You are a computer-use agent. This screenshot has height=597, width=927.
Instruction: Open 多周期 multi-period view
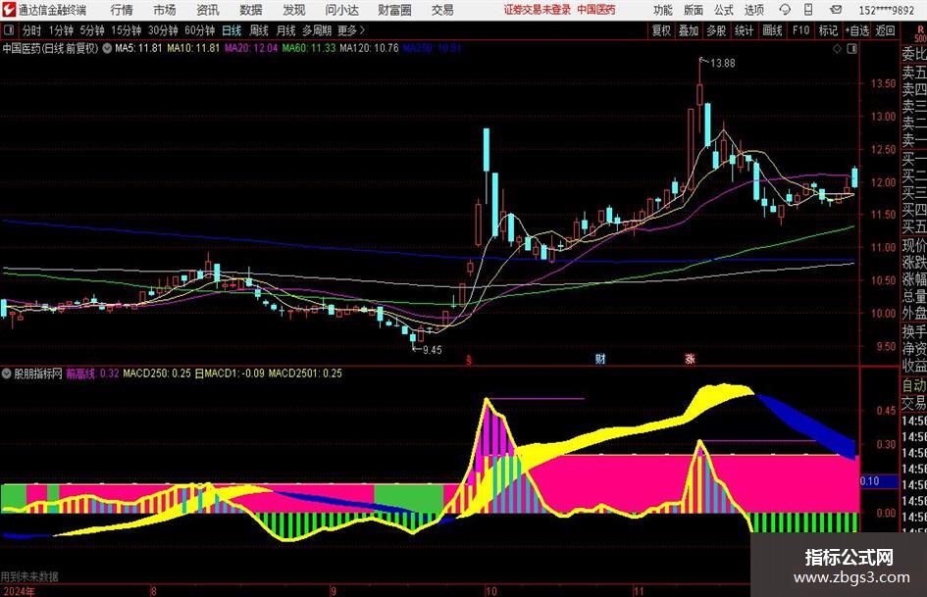tap(317, 30)
